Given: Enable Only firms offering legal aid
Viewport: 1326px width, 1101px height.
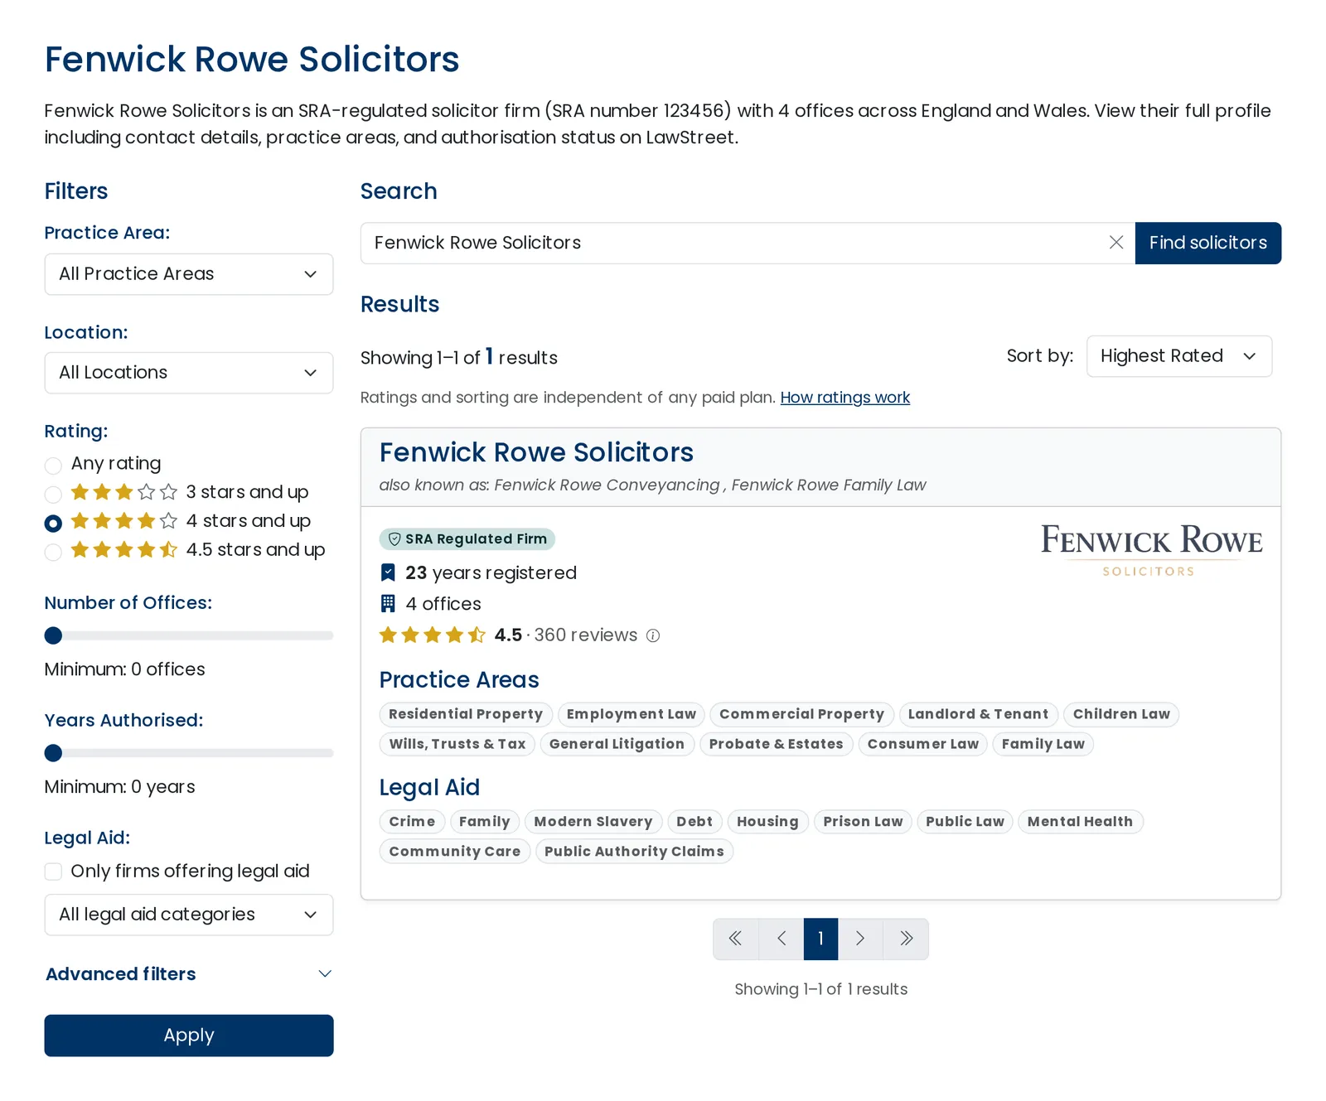Looking at the screenshot, I should 53,872.
